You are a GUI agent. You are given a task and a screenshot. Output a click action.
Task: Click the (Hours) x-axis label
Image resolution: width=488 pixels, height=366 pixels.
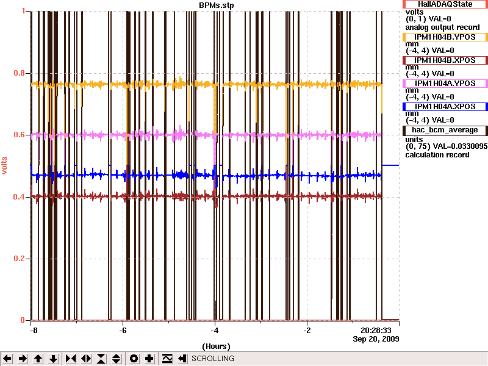click(x=217, y=346)
